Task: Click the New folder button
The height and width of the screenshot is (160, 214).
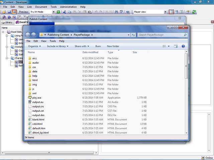Action: (x=113, y=46)
